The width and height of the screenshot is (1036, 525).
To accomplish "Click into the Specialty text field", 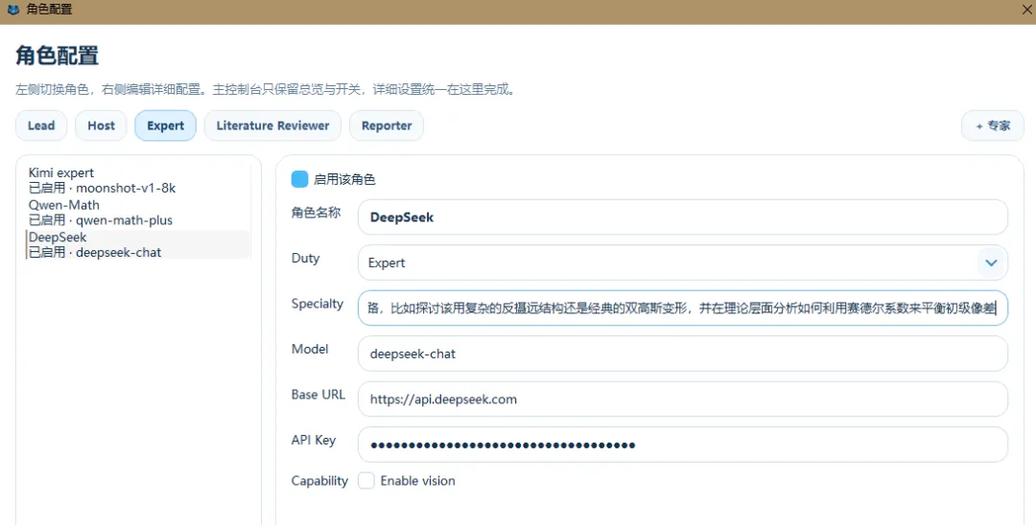I will tap(683, 308).
